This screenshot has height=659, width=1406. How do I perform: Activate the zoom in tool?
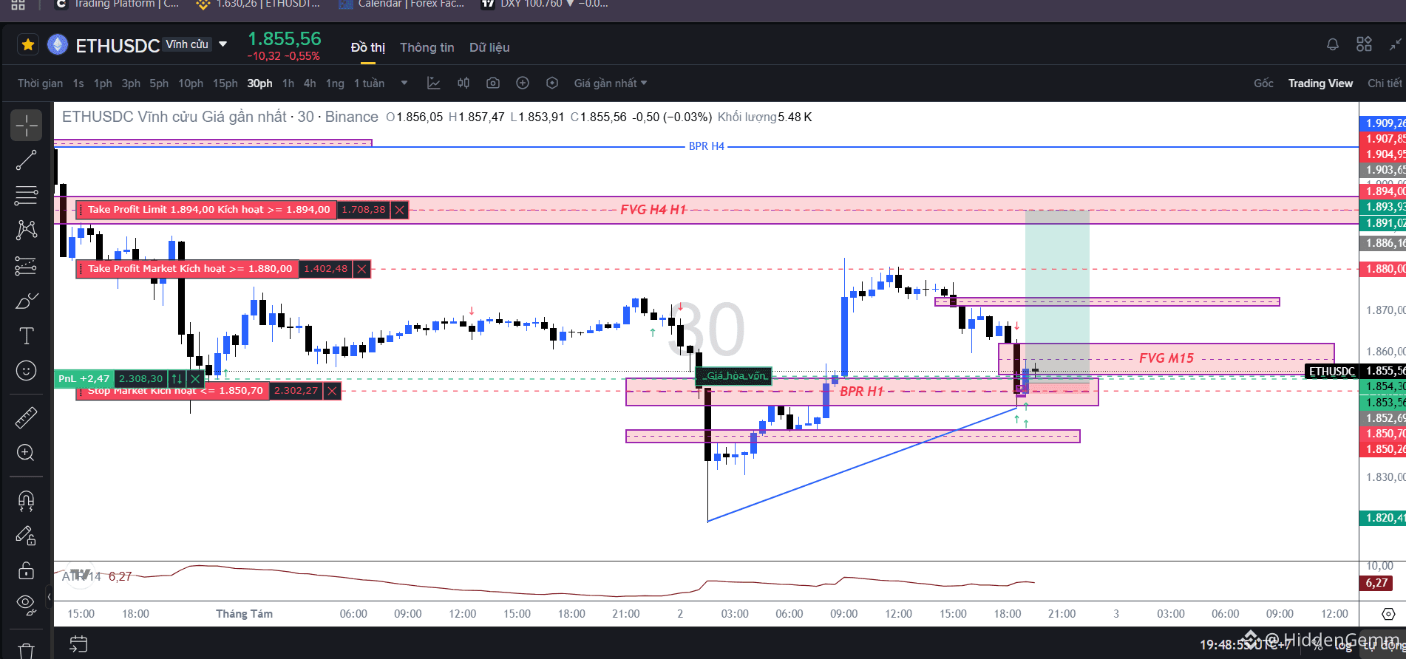(x=26, y=453)
